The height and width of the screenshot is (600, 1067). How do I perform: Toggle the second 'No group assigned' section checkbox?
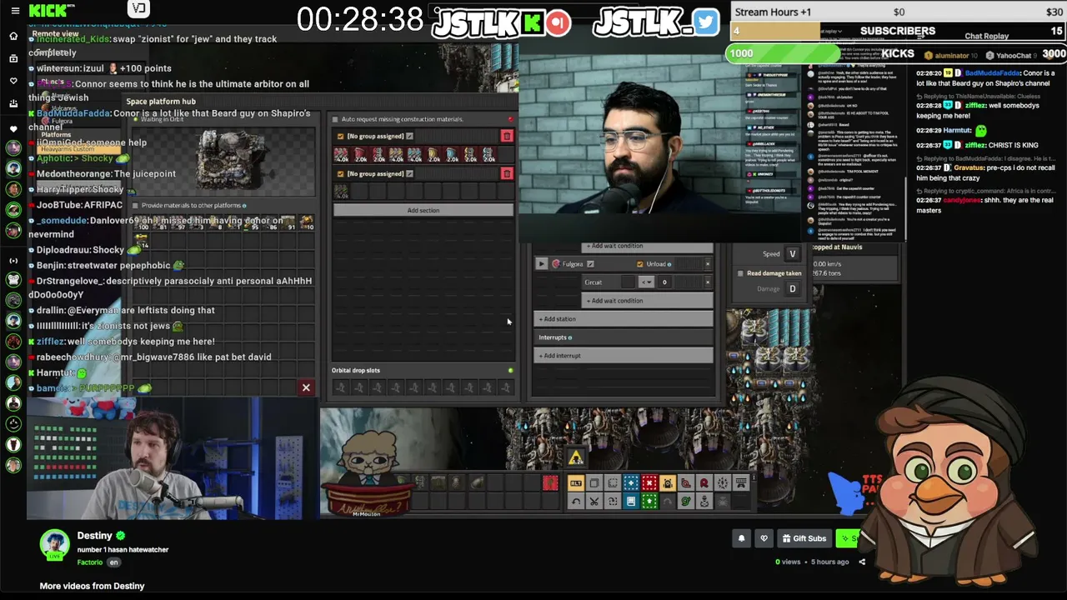(340, 173)
